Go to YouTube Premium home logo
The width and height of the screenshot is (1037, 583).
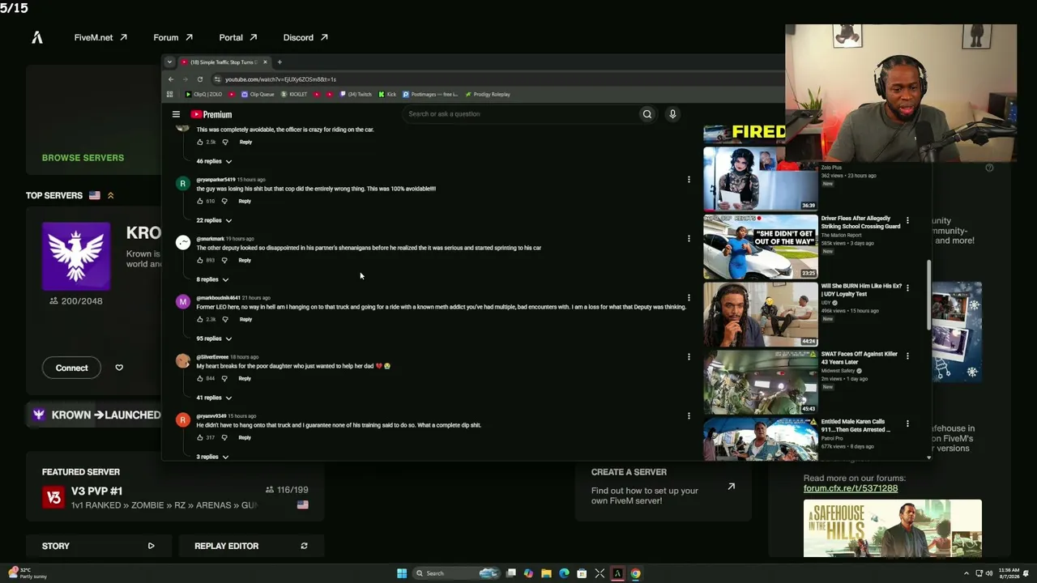tap(211, 114)
